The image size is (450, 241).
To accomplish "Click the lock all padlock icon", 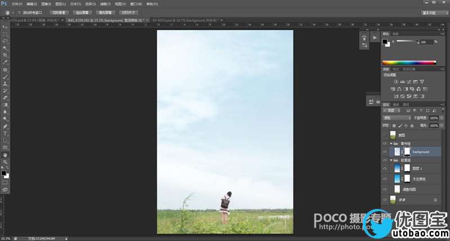I will [412, 126].
